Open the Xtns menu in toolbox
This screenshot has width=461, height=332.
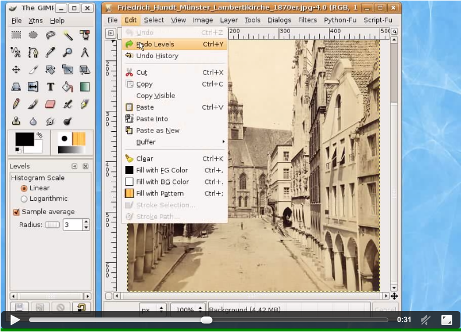pos(35,20)
